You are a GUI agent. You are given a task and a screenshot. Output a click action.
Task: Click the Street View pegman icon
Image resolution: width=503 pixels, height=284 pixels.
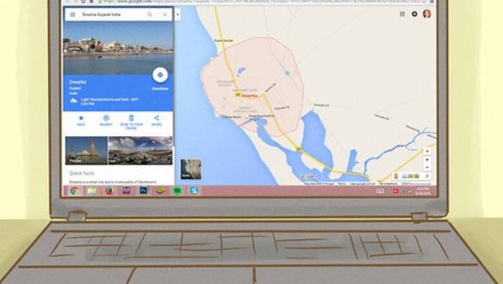point(396,176)
